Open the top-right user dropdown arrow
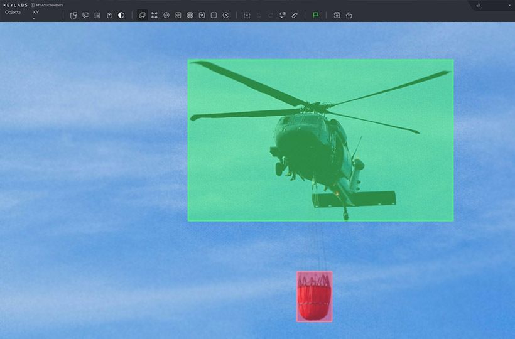This screenshot has height=339, width=515. pyautogui.click(x=509, y=5)
